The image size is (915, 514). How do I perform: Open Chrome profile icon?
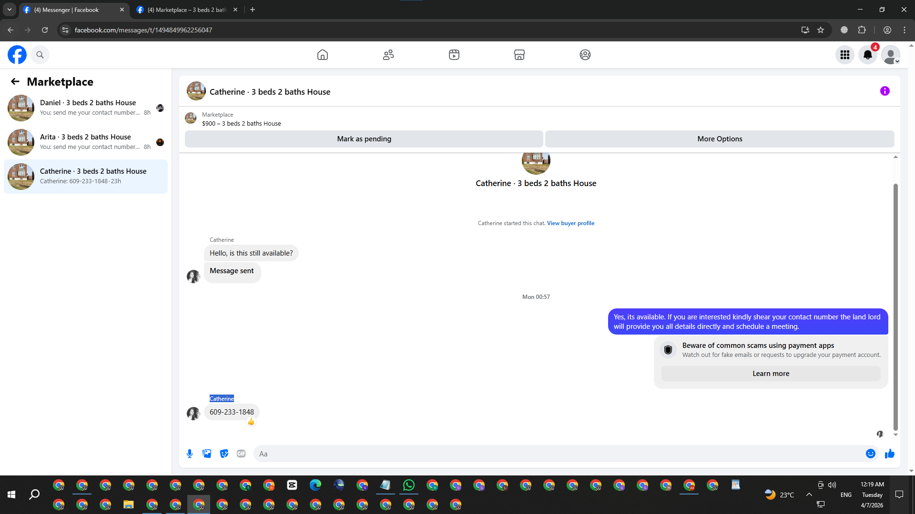point(887,30)
